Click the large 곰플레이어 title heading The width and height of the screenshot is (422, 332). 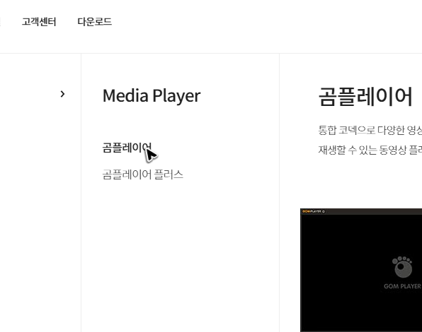(365, 97)
